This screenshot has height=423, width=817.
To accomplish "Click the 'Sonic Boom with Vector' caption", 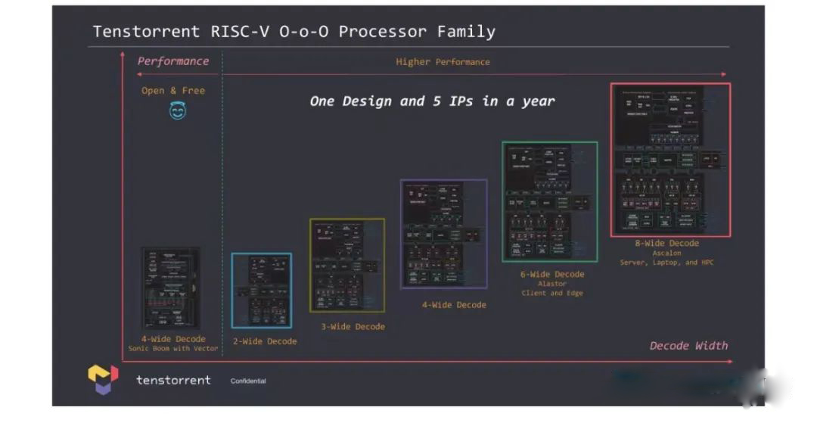I will tap(173, 349).
